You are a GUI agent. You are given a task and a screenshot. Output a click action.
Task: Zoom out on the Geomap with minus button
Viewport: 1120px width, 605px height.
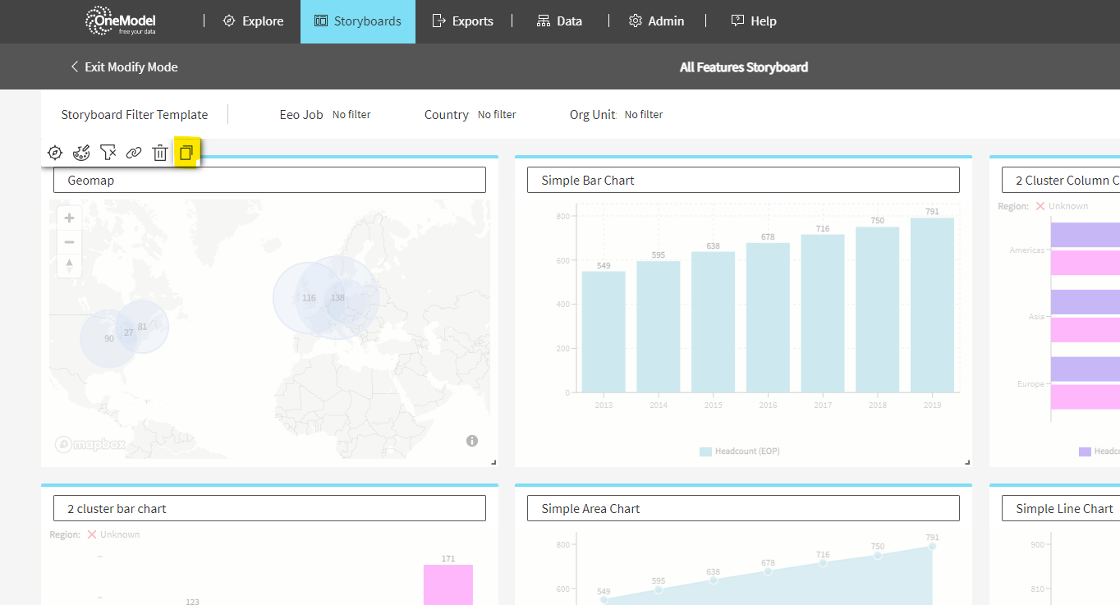coord(70,242)
